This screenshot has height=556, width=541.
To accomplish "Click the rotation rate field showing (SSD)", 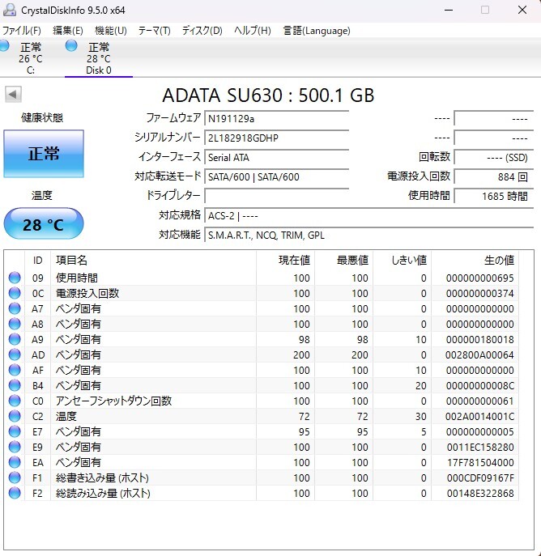I will click(x=494, y=158).
